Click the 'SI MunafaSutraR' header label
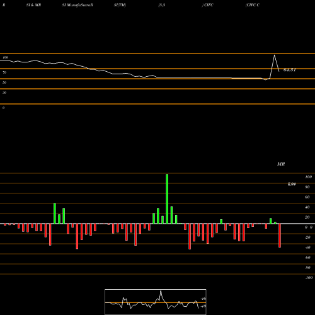 [x=77, y=5]
